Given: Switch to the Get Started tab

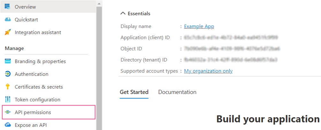Looking at the screenshot, I should click(x=134, y=92).
